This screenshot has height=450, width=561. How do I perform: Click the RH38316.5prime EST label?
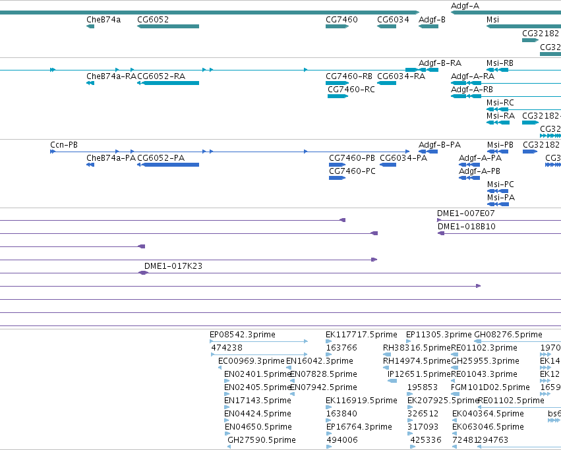417,349
